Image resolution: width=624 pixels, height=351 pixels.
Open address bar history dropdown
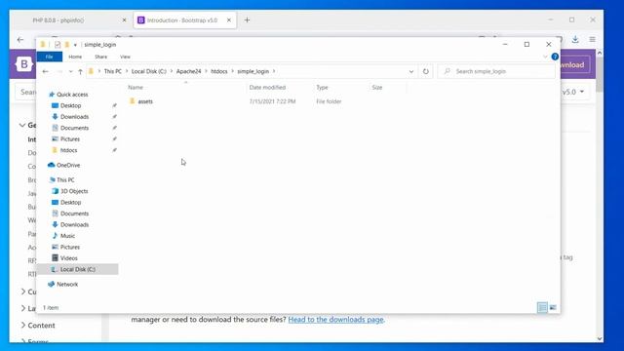(x=411, y=71)
